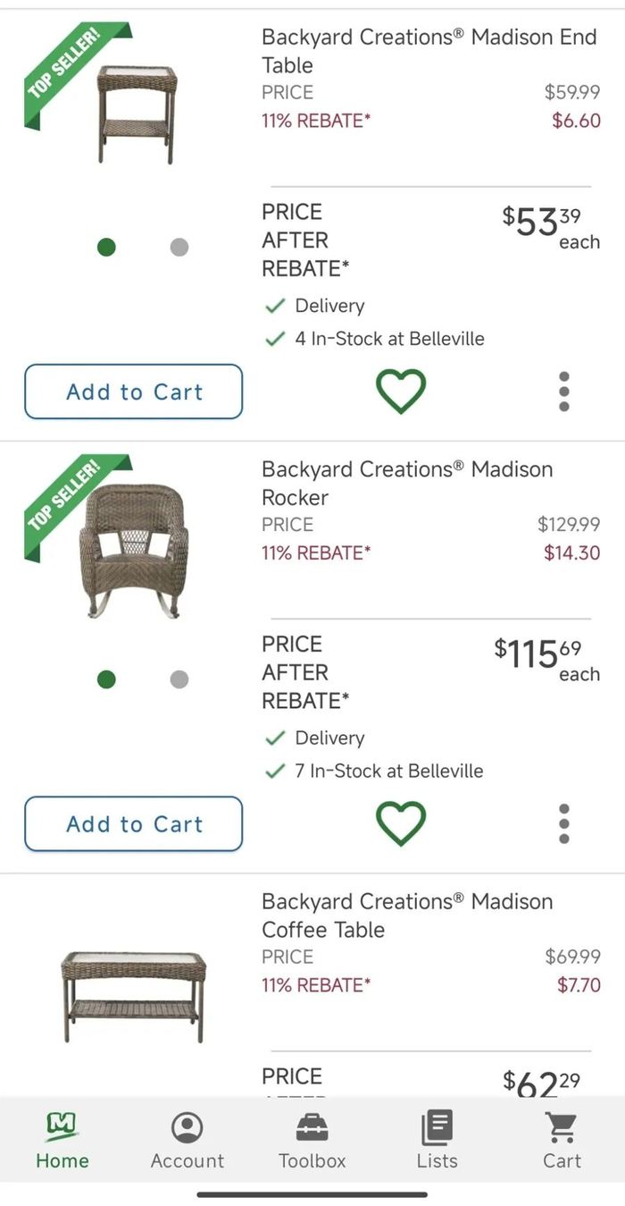The height and width of the screenshot is (1206, 625).
Task: Select green color dot for Madison Rocker
Action: 106,679
